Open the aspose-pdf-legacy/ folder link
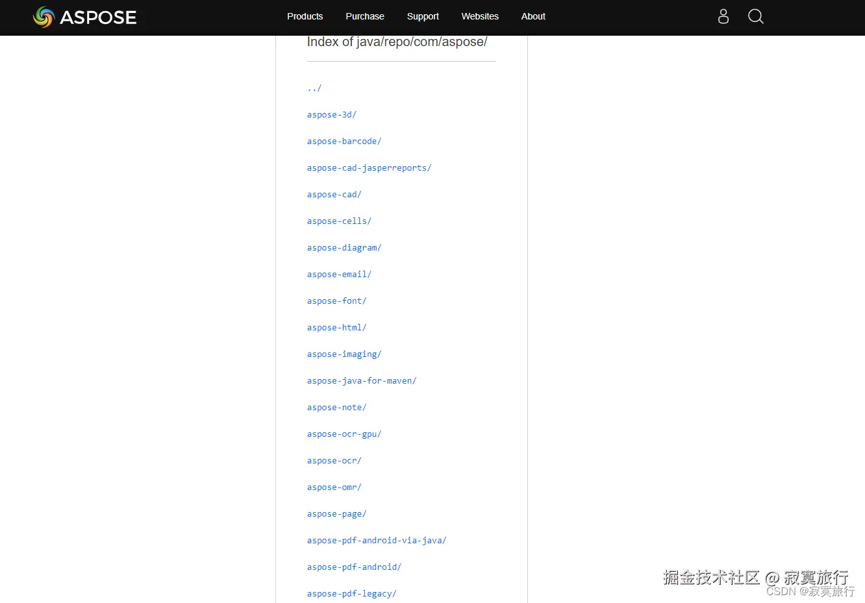Viewport: 865px width, 603px height. [x=352, y=594]
